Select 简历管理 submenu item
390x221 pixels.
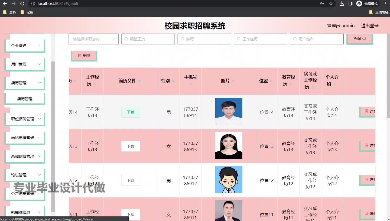coord(25,99)
